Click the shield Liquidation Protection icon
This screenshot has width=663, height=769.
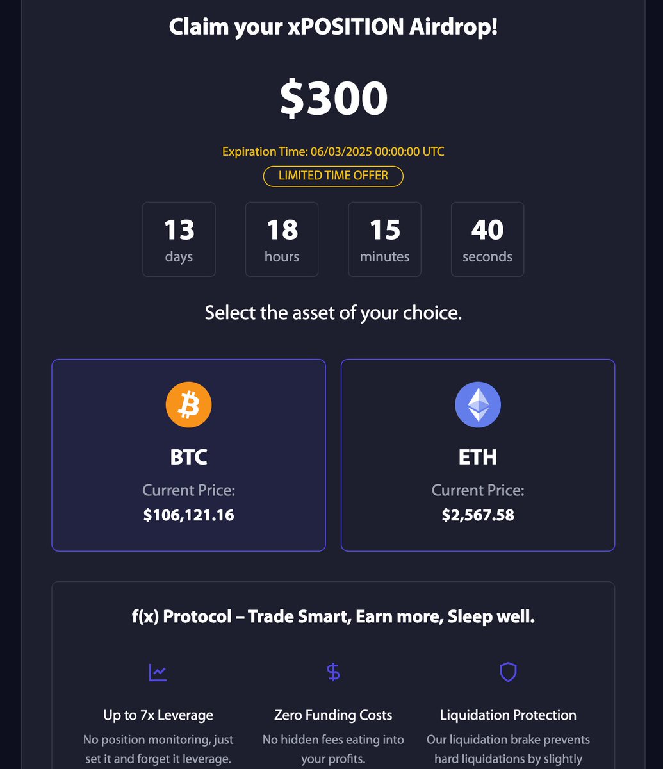click(508, 672)
